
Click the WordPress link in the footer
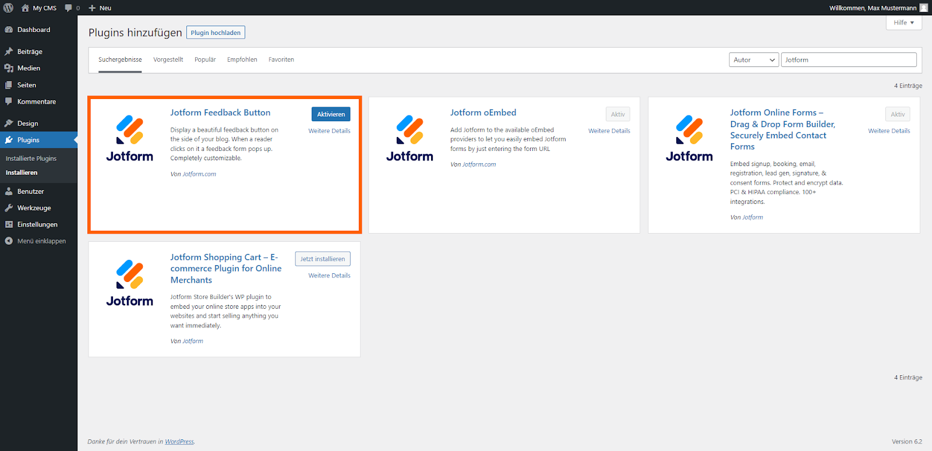179,442
